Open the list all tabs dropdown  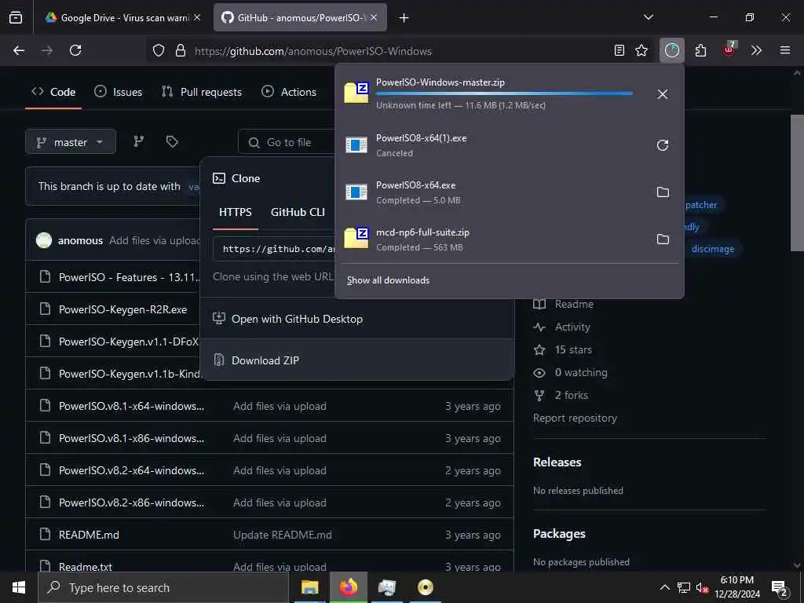tap(648, 17)
